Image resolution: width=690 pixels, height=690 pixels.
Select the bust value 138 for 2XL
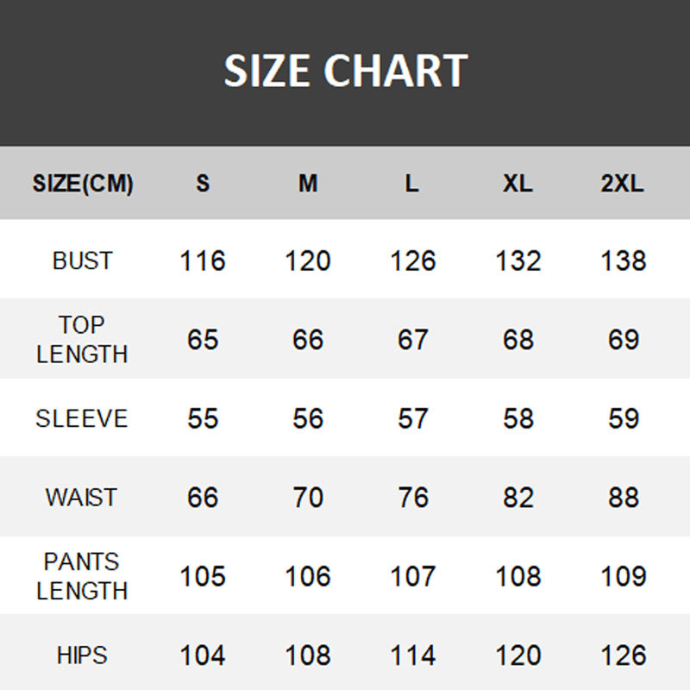(x=623, y=260)
